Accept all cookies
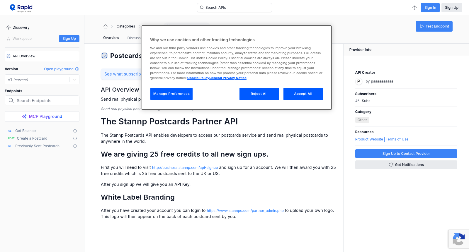Image resolution: width=469 pixels, height=252 pixels. 303,94
